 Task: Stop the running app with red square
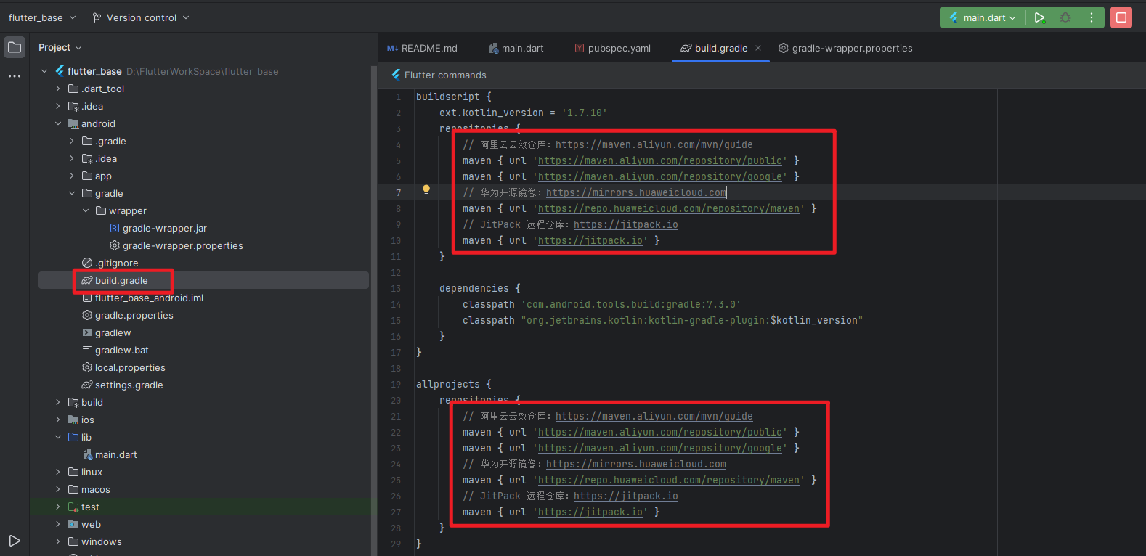click(1121, 17)
